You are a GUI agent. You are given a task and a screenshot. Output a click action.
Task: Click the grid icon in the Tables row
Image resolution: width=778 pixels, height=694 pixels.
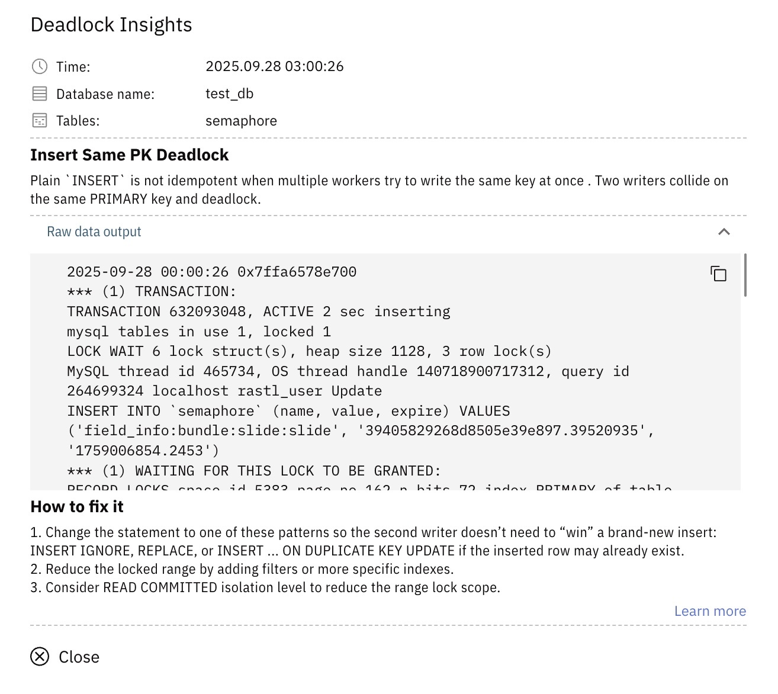pos(39,120)
